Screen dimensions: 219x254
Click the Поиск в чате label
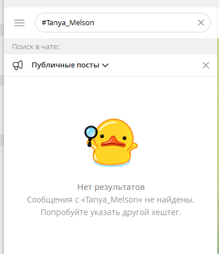pos(35,47)
